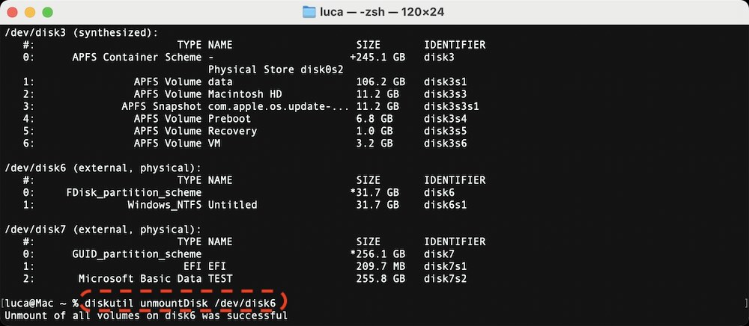The height and width of the screenshot is (326, 749).
Task: Click the 'Unmount of all volumes' success message
Action: pyautogui.click(x=145, y=315)
